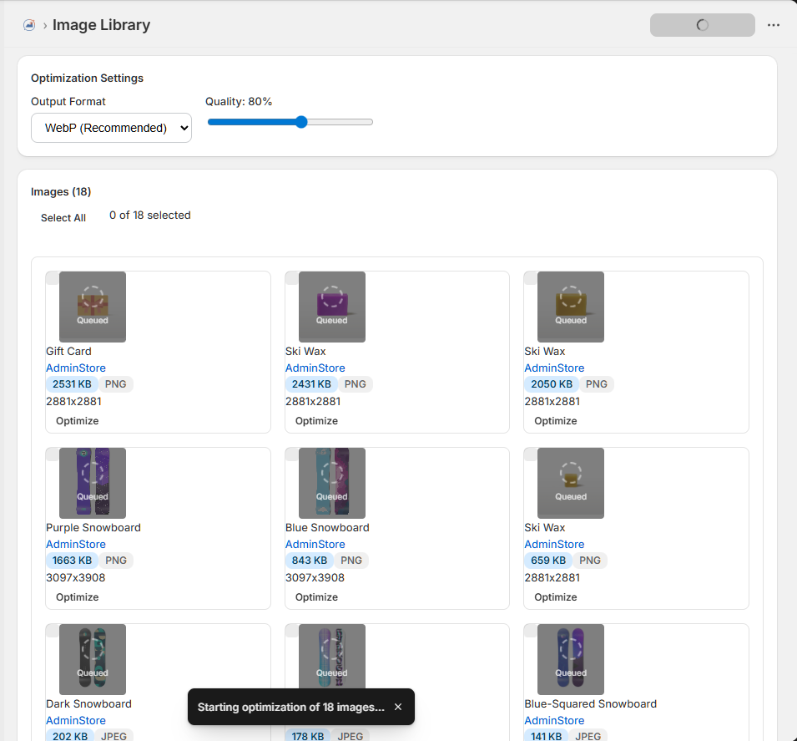Viewport: 797px width, 741px height.
Task: Adjust the Quality 80% slider
Action: pyautogui.click(x=290, y=122)
